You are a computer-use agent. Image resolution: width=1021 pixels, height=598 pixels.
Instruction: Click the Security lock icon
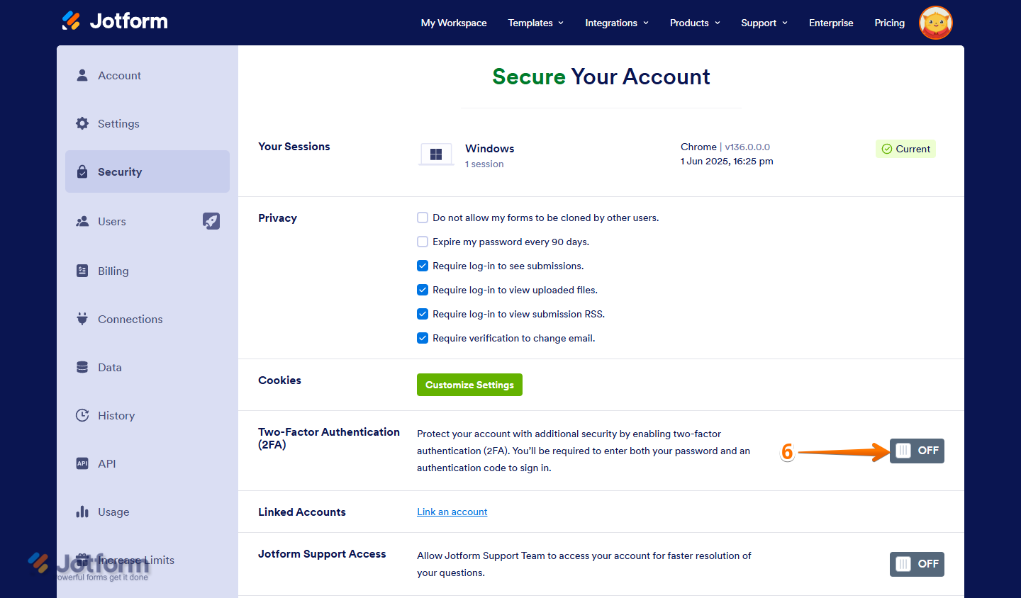82,171
